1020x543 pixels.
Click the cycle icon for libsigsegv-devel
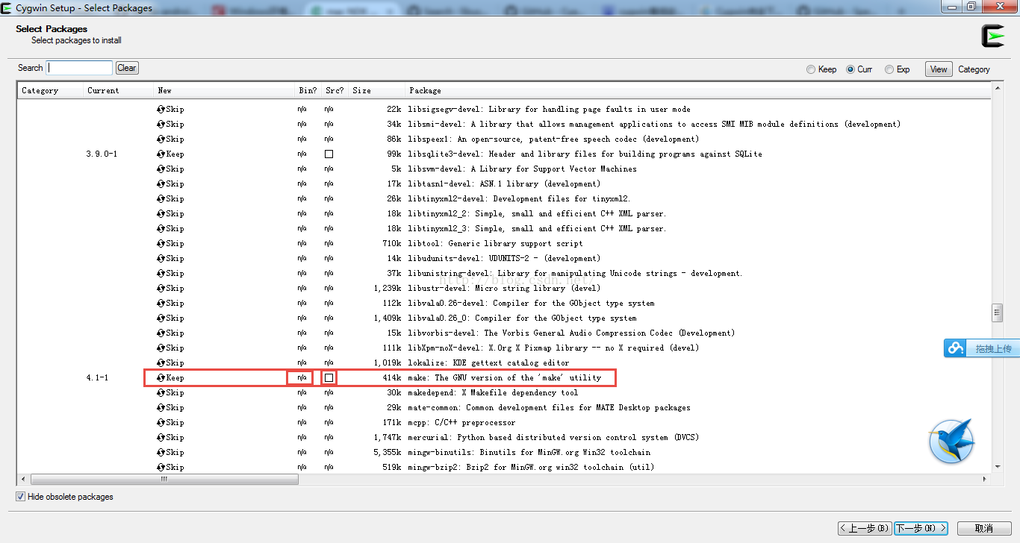tap(161, 109)
